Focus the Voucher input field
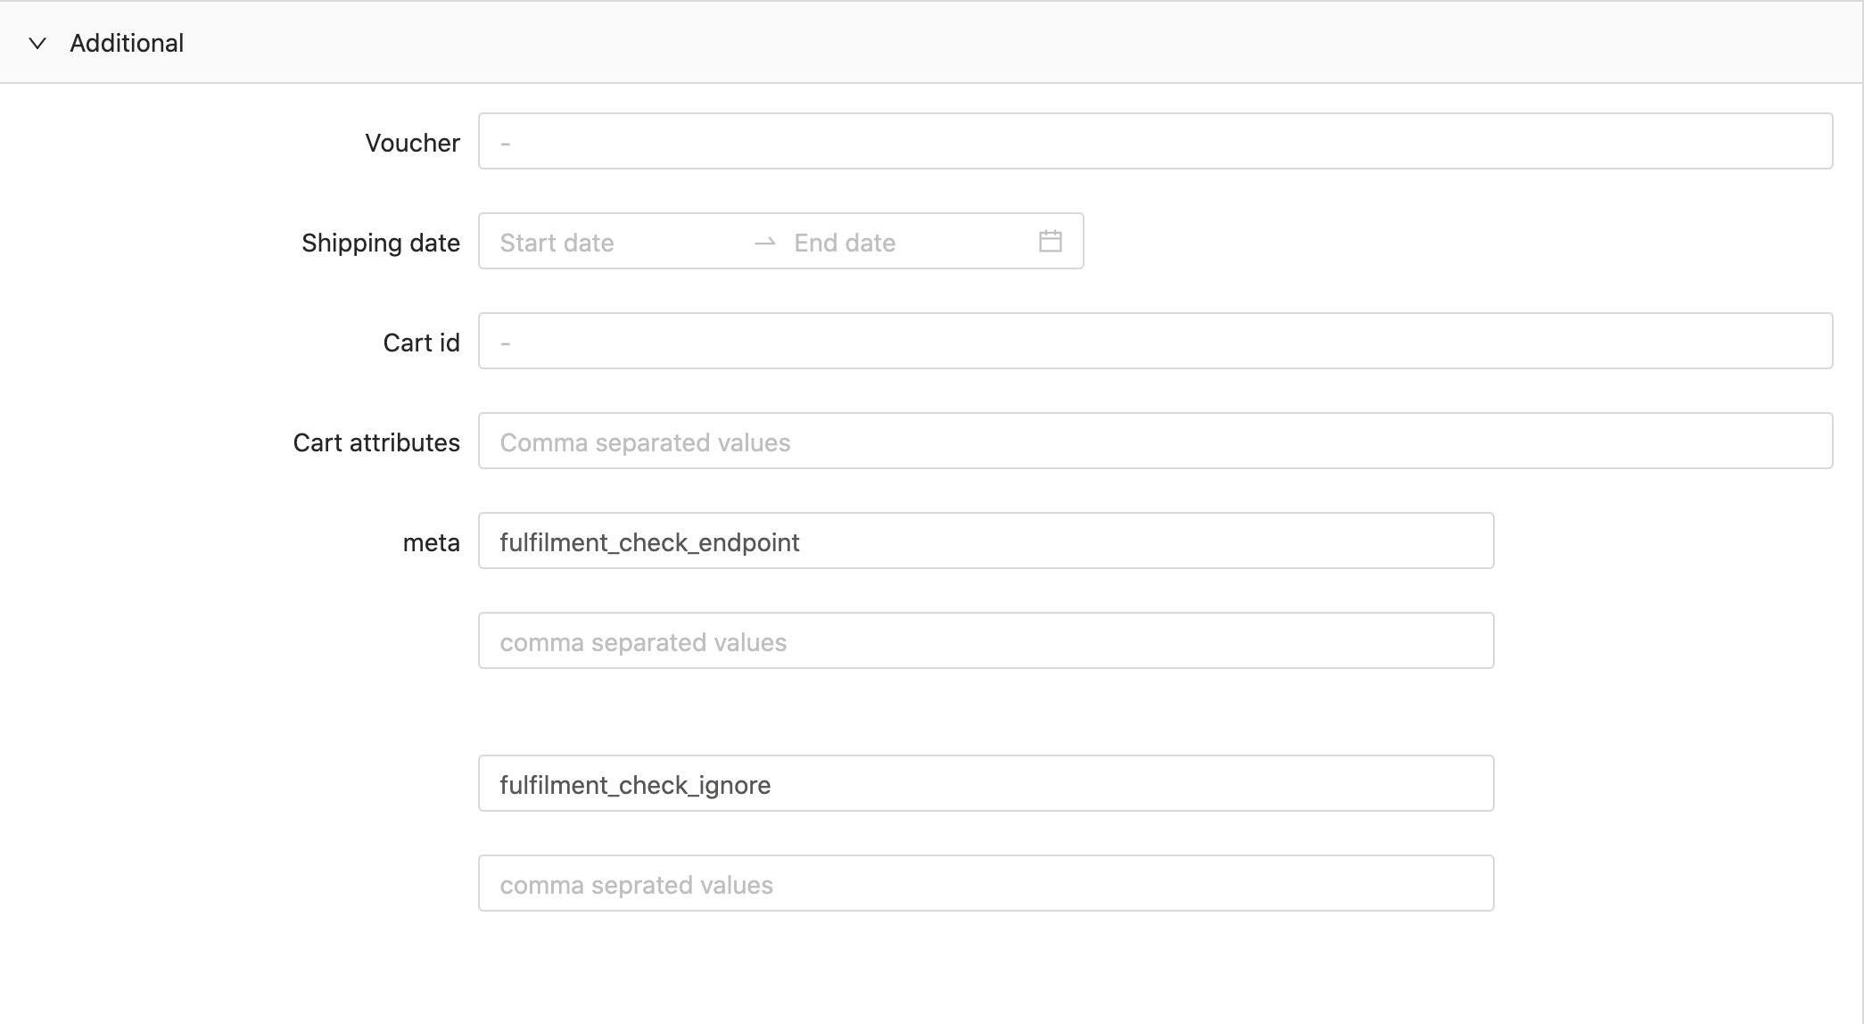The image size is (1864, 1024). [1155, 141]
